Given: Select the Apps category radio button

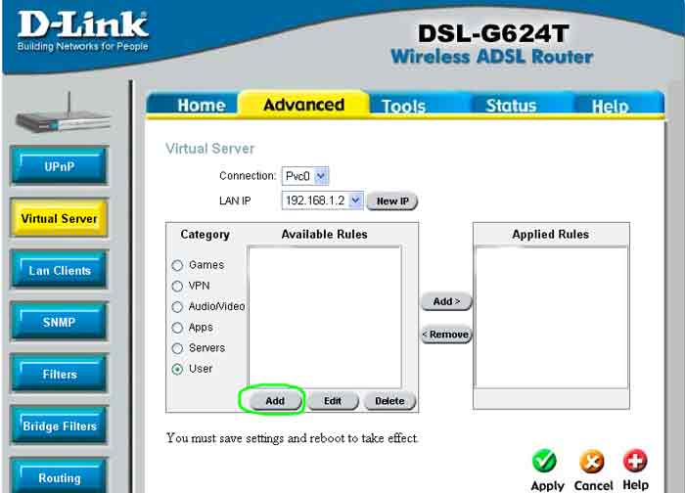Looking at the screenshot, I should click(177, 328).
